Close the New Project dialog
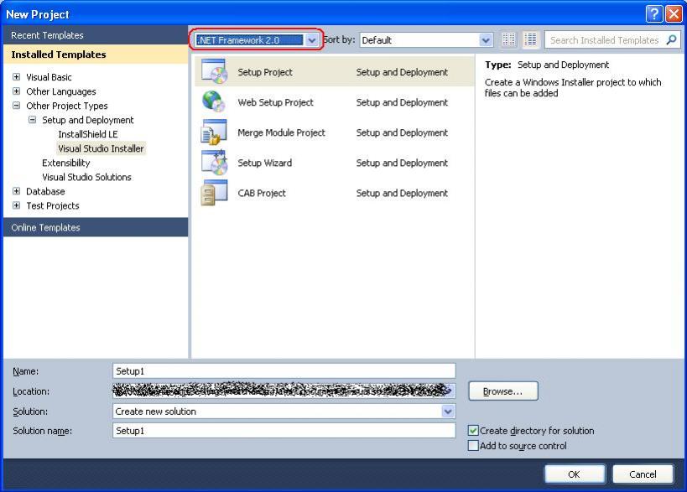Screen dimensions: 687x492 tap(674, 14)
